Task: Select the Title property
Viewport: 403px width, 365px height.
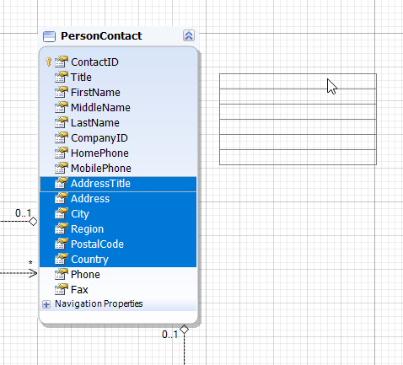Action: click(x=118, y=77)
